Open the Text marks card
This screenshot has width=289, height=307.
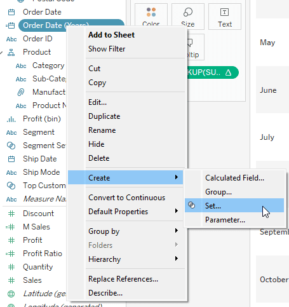(x=225, y=17)
